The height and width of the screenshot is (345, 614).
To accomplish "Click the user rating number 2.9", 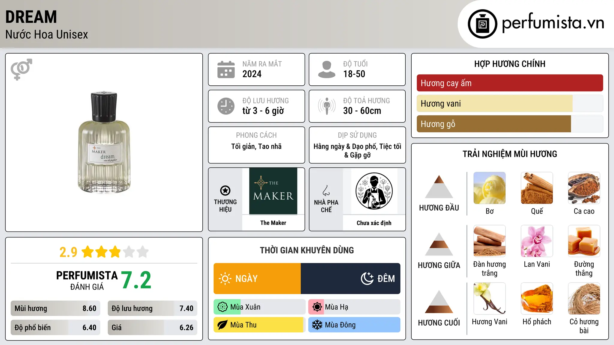I will pyautogui.click(x=68, y=252).
